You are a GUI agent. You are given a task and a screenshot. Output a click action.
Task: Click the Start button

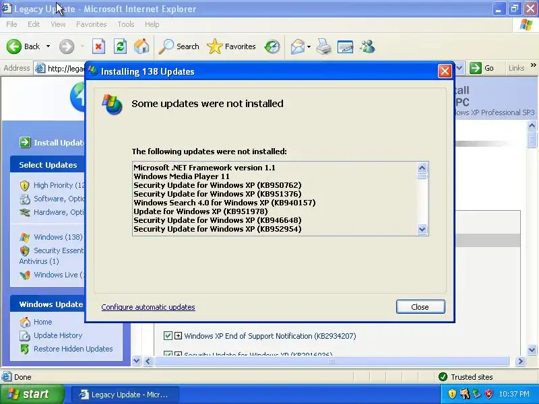tap(32, 394)
